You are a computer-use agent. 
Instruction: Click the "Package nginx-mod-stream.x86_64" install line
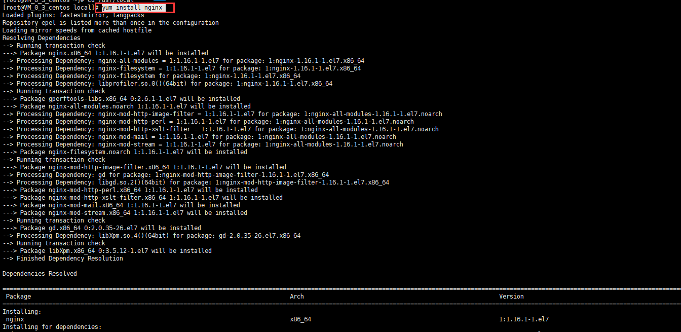point(125,213)
